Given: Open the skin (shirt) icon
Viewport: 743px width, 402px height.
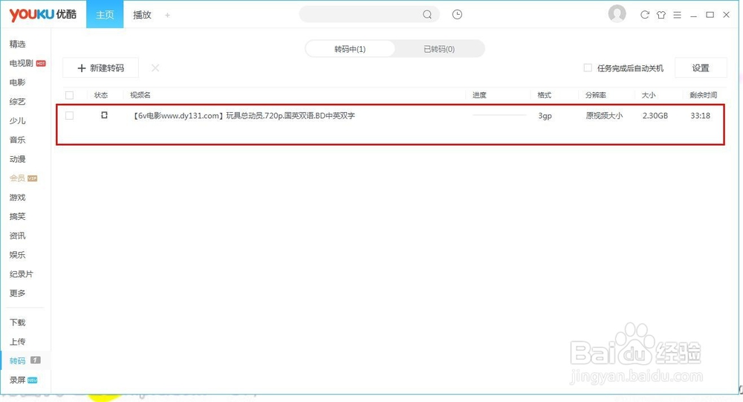Looking at the screenshot, I should pos(661,15).
